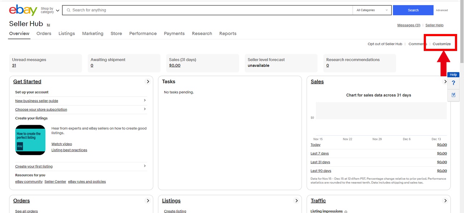Click the feedback note icon under Help

pyautogui.click(x=453, y=95)
